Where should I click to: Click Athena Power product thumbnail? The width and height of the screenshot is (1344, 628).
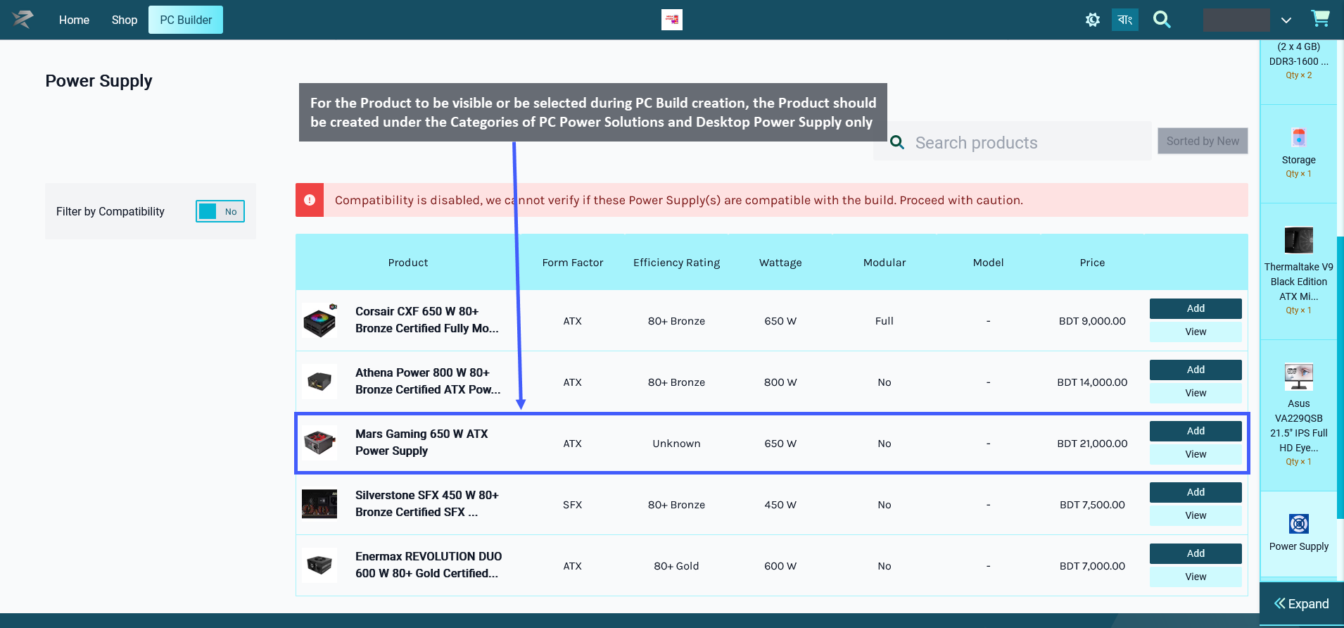click(319, 382)
